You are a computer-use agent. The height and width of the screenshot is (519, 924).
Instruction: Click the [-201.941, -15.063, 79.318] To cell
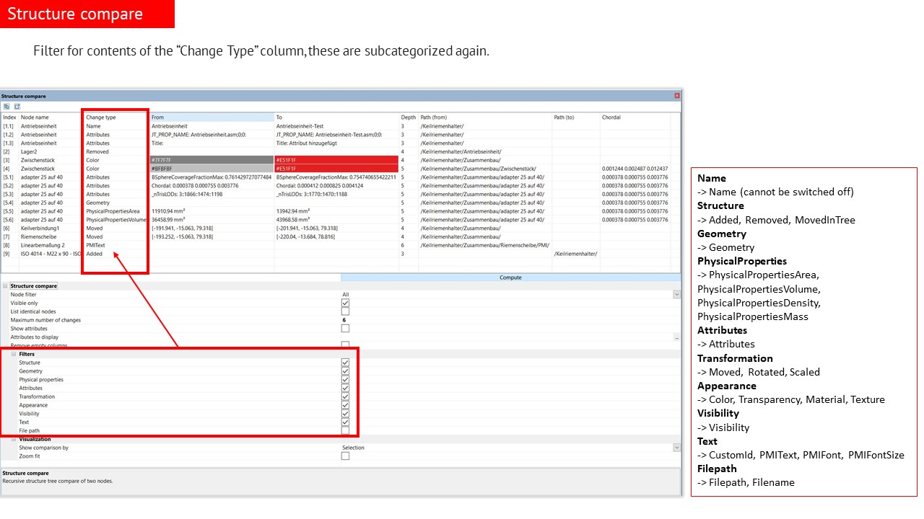coord(308,228)
